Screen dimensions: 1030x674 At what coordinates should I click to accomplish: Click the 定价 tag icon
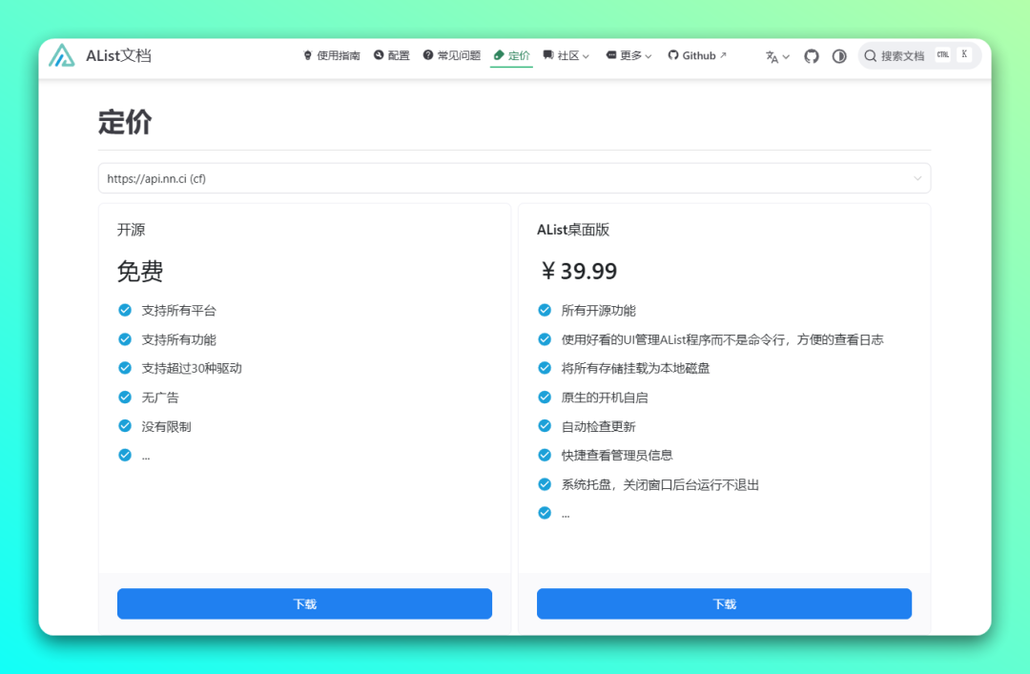499,55
